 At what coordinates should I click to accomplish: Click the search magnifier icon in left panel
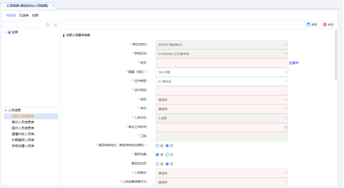(x=47, y=25)
